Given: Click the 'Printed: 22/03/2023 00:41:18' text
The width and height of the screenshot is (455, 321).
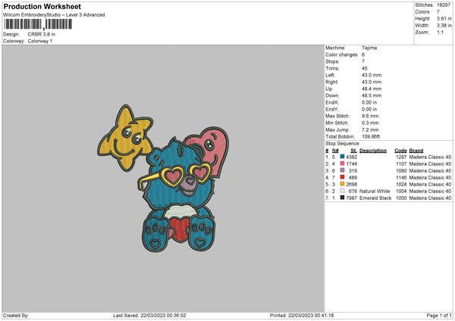Looking at the screenshot, I should [x=302, y=315].
